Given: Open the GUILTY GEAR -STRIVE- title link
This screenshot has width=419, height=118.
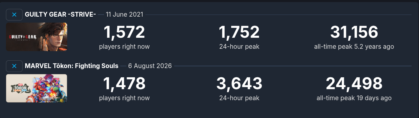Looking at the screenshot, I should point(60,15).
